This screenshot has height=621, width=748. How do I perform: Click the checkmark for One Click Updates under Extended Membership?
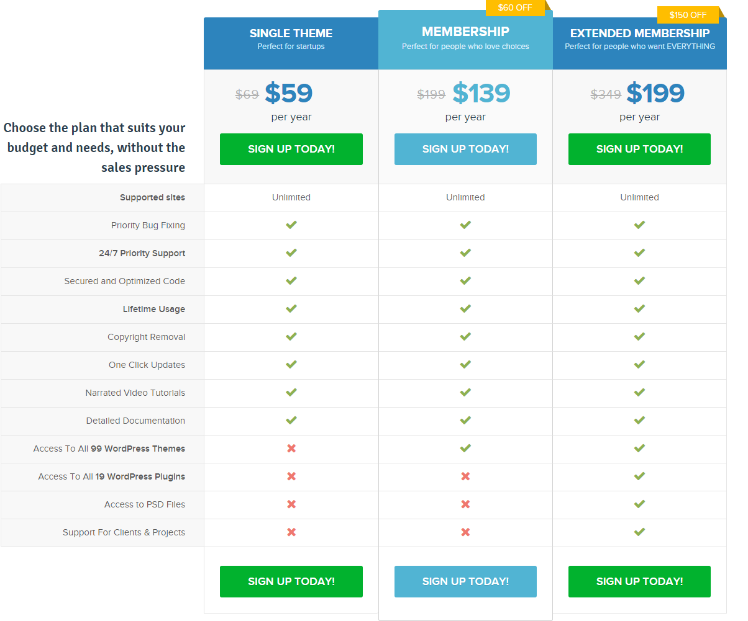coord(639,364)
